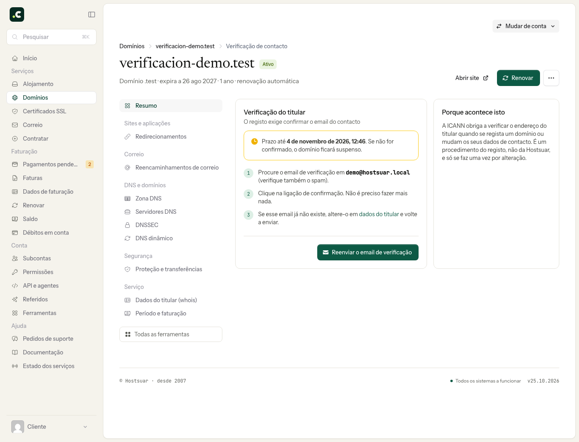Click the Hostsuar logo icon
This screenshot has height=442, width=579.
pyautogui.click(x=17, y=14)
